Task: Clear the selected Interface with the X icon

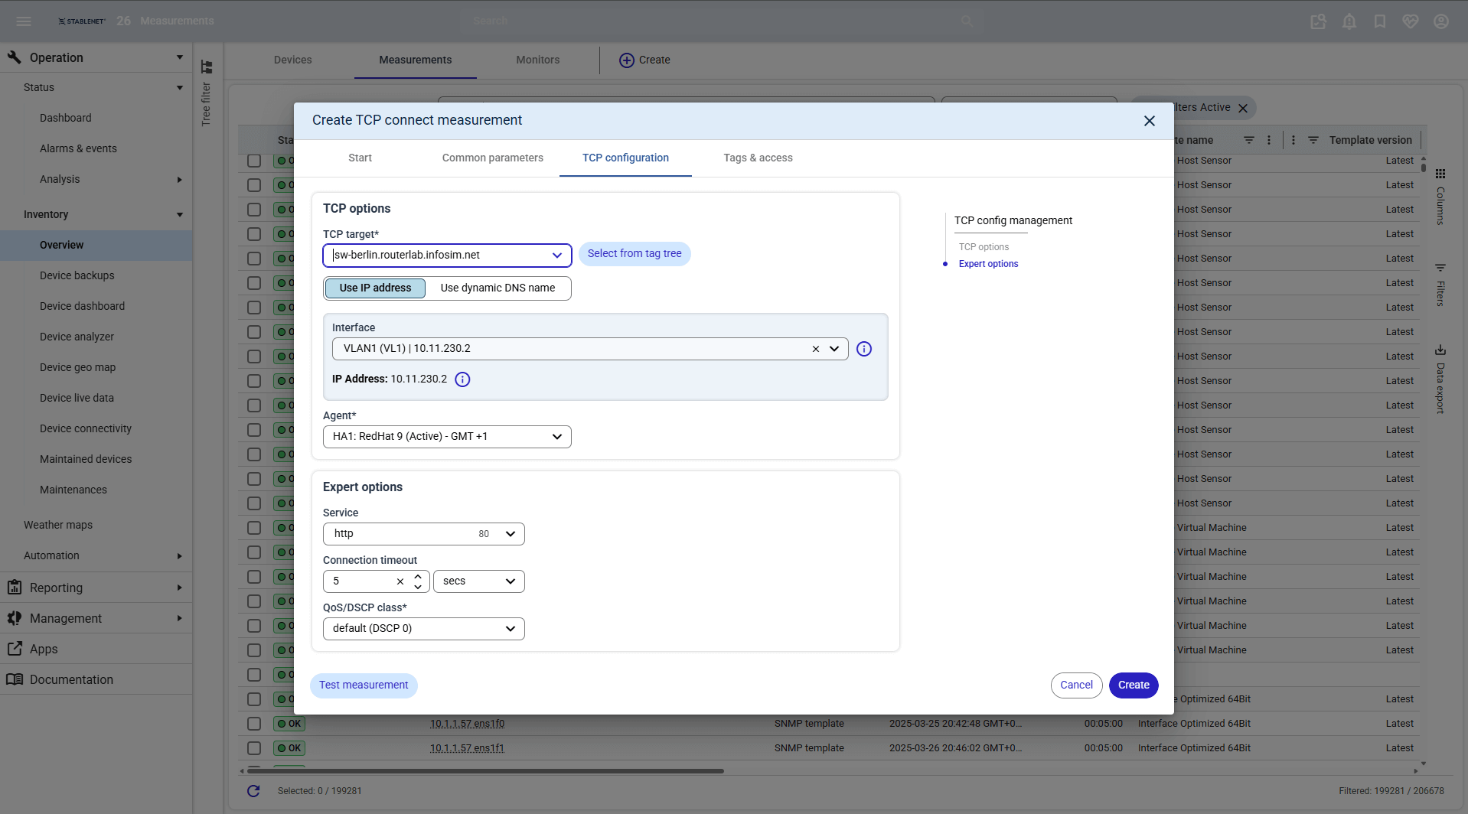Action: click(x=815, y=349)
